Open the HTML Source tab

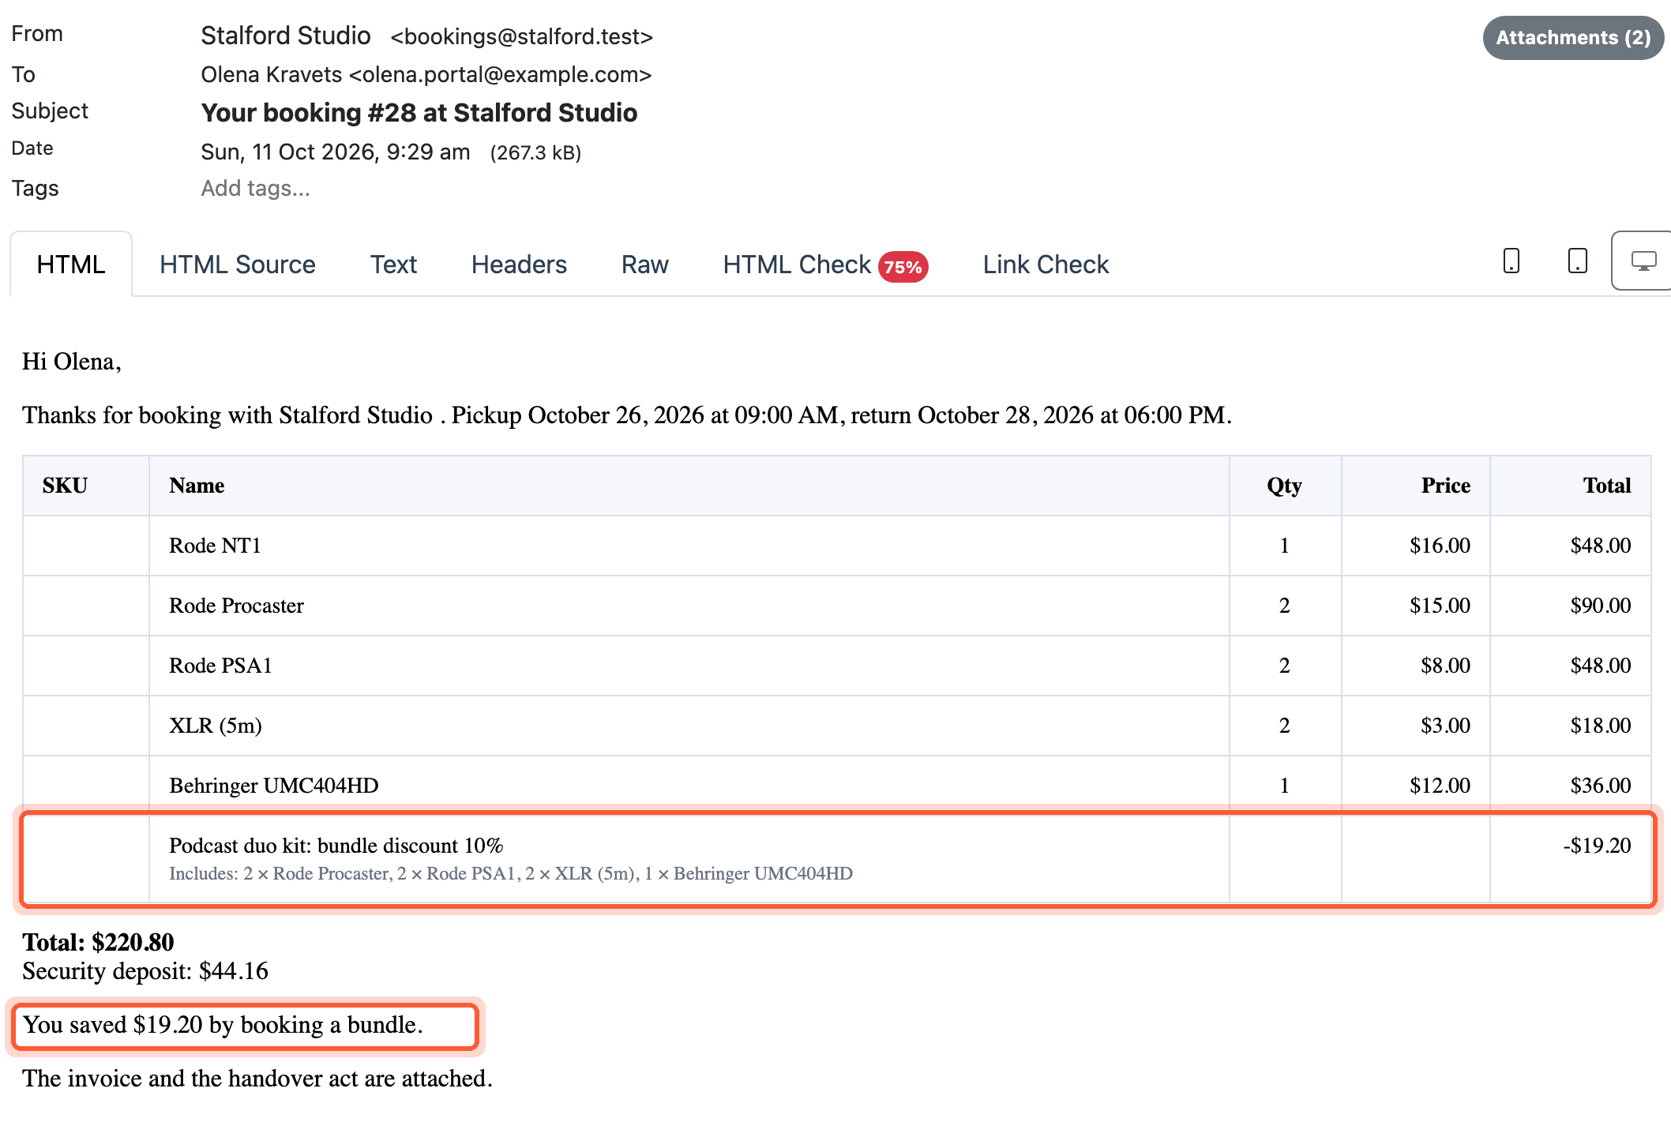click(x=237, y=265)
